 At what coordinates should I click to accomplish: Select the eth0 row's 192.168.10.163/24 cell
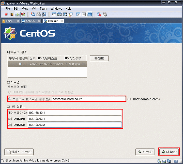[x=51, y=64]
